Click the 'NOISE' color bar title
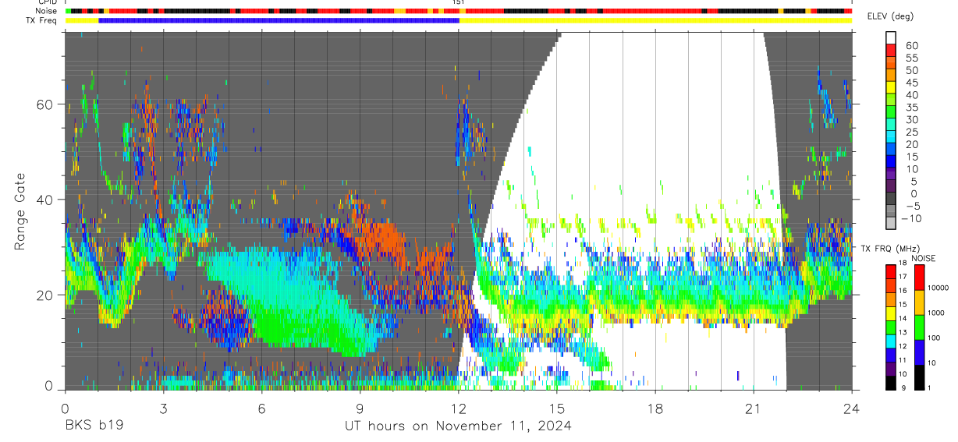This screenshot has height=442, width=958. [923, 258]
